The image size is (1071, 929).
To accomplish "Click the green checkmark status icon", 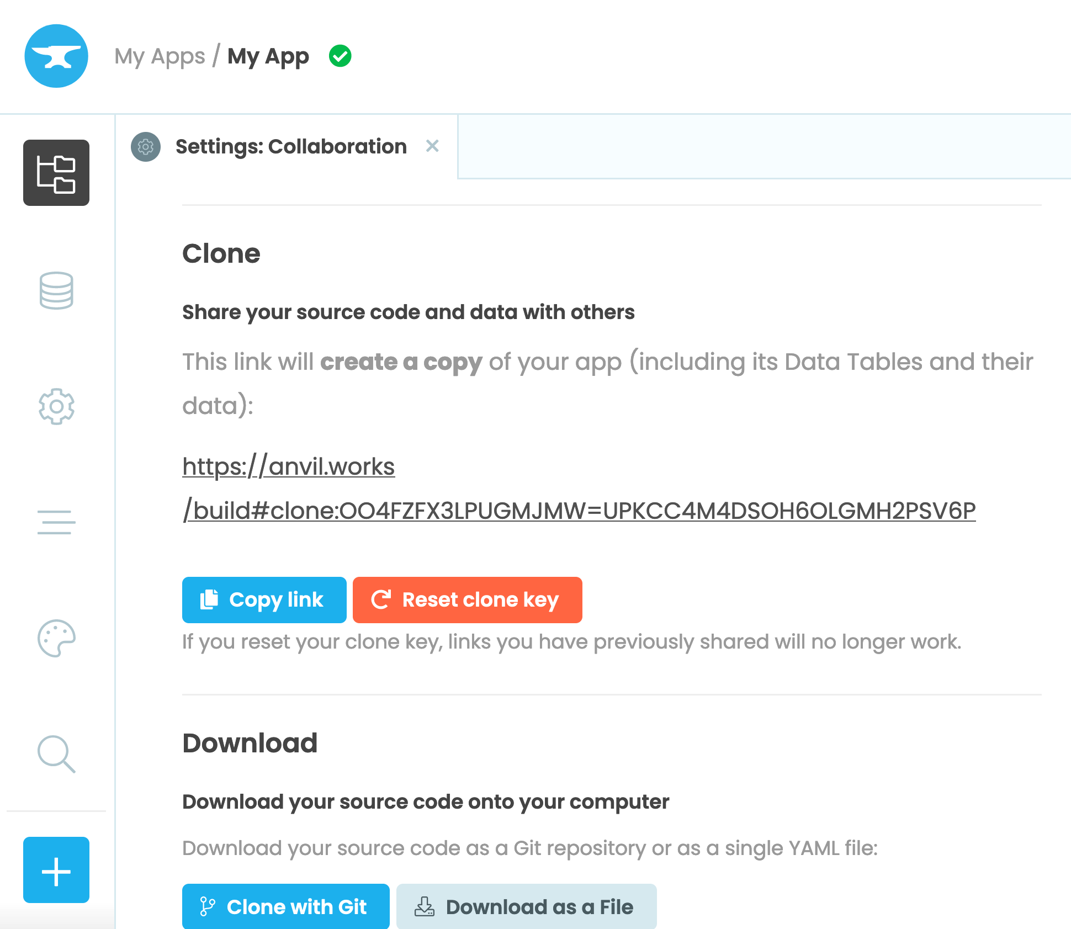I will (341, 56).
